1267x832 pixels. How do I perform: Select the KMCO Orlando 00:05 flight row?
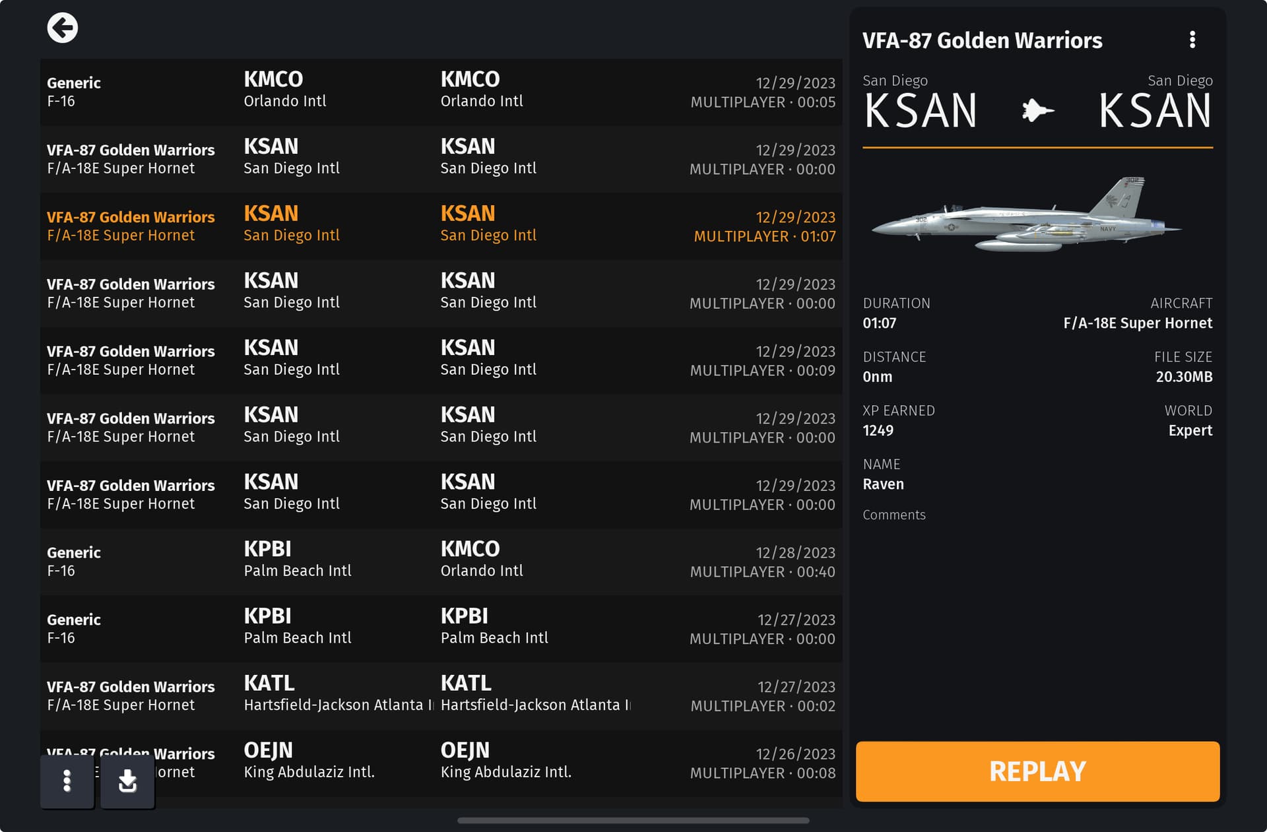tap(441, 92)
